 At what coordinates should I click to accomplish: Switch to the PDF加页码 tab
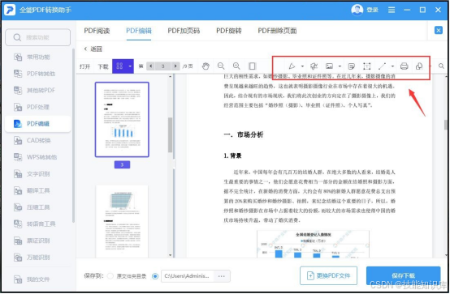[184, 31]
